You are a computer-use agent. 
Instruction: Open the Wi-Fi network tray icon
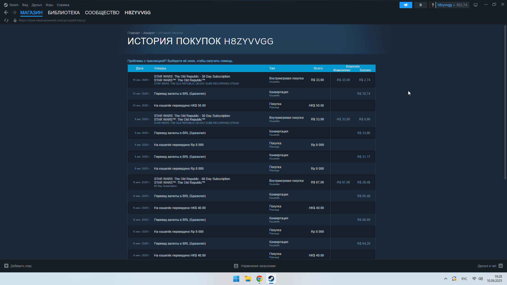[474, 279]
